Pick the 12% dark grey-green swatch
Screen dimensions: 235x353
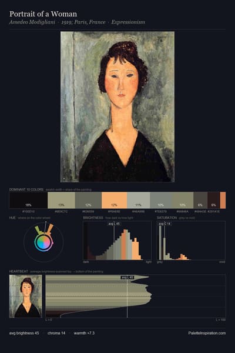click(x=88, y=200)
